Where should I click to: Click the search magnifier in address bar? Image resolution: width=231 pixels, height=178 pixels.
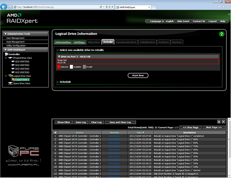pos(101,7)
